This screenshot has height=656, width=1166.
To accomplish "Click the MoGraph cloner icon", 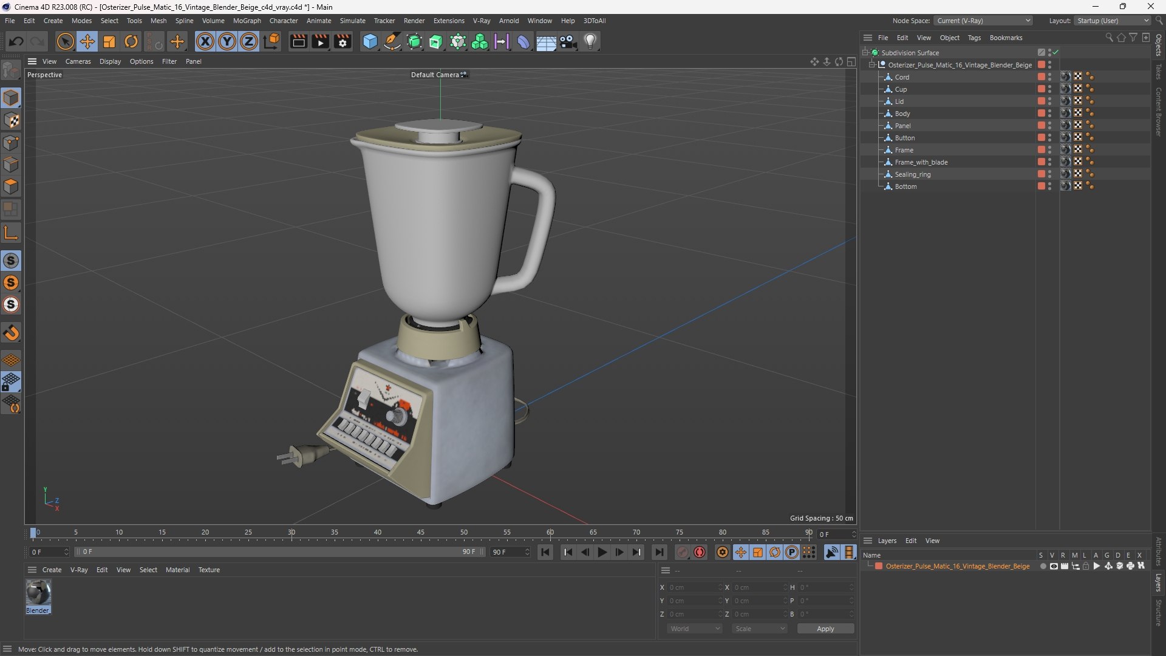I will [480, 41].
